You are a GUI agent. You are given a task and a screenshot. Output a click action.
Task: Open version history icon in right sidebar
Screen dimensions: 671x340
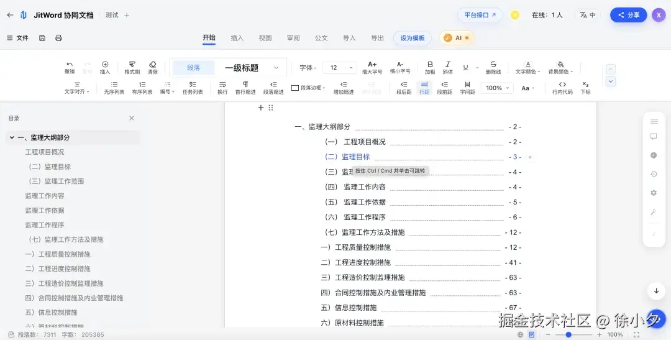tap(654, 174)
